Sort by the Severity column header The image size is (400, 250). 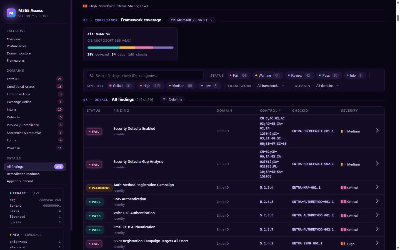pyautogui.click(x=349, y=111)
